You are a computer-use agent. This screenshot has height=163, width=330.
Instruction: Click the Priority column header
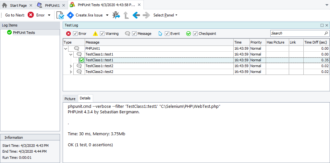pyautogui.click(x=256, y=42)
